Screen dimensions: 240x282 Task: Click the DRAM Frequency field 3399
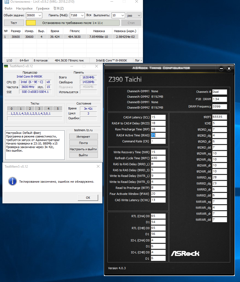(220, 106)
